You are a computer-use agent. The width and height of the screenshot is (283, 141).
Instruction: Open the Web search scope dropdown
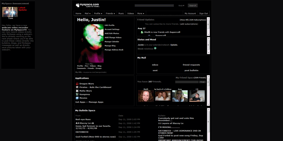[x=181, y=6]
